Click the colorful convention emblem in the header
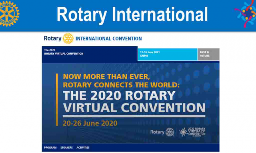The height and width of the screenshot is (153, 256). (x=245, y=14)
